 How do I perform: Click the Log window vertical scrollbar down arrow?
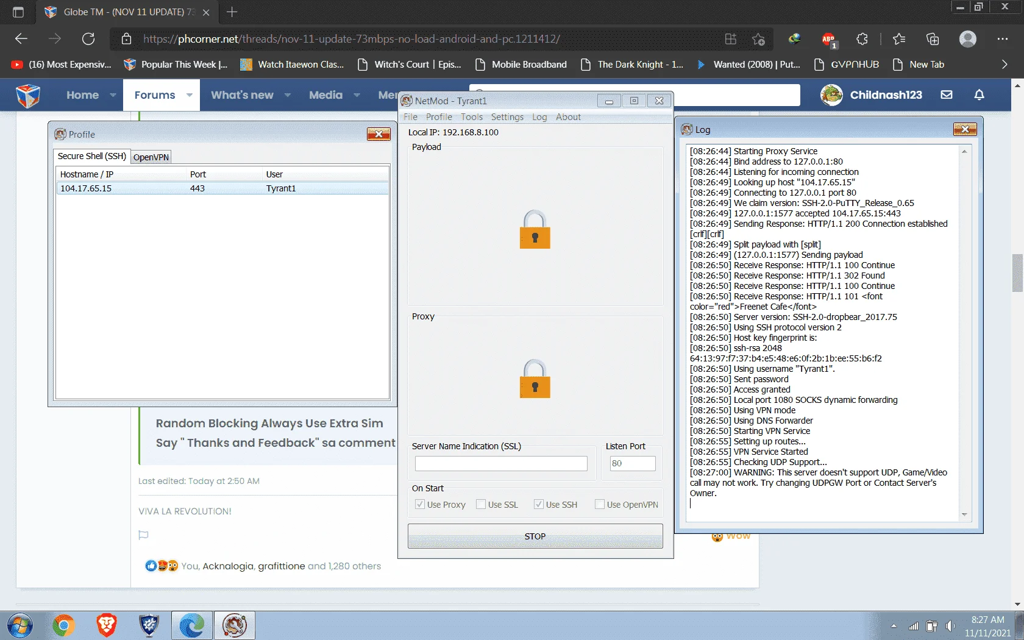pos(964,515)
